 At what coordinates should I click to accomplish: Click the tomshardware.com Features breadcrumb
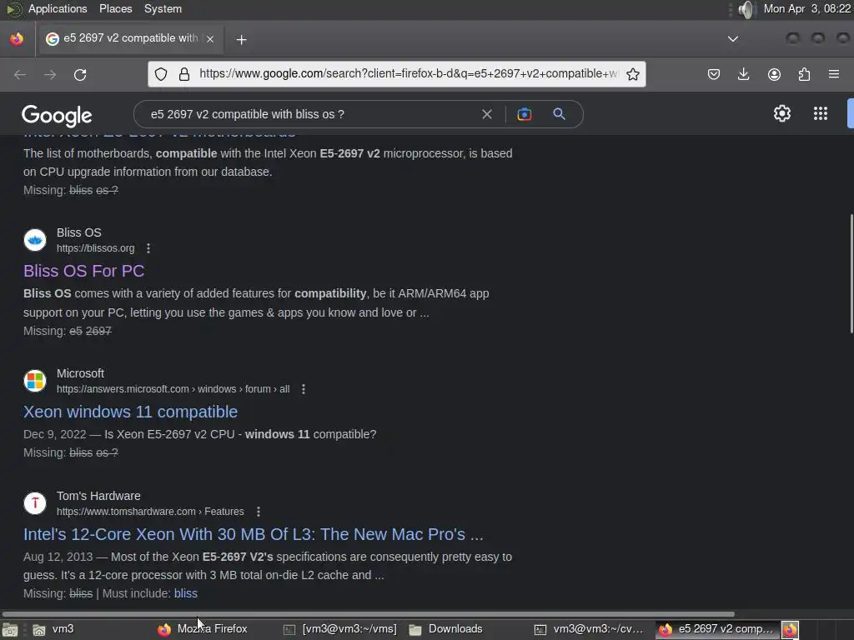coord(150,512)
